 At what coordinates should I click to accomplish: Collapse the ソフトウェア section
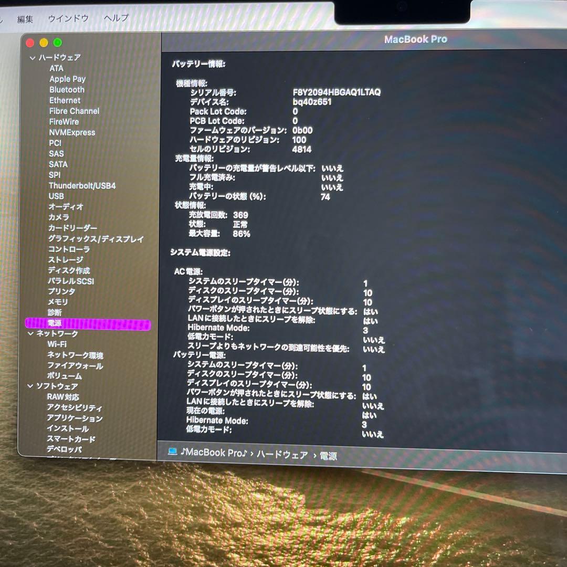point(31,387)
